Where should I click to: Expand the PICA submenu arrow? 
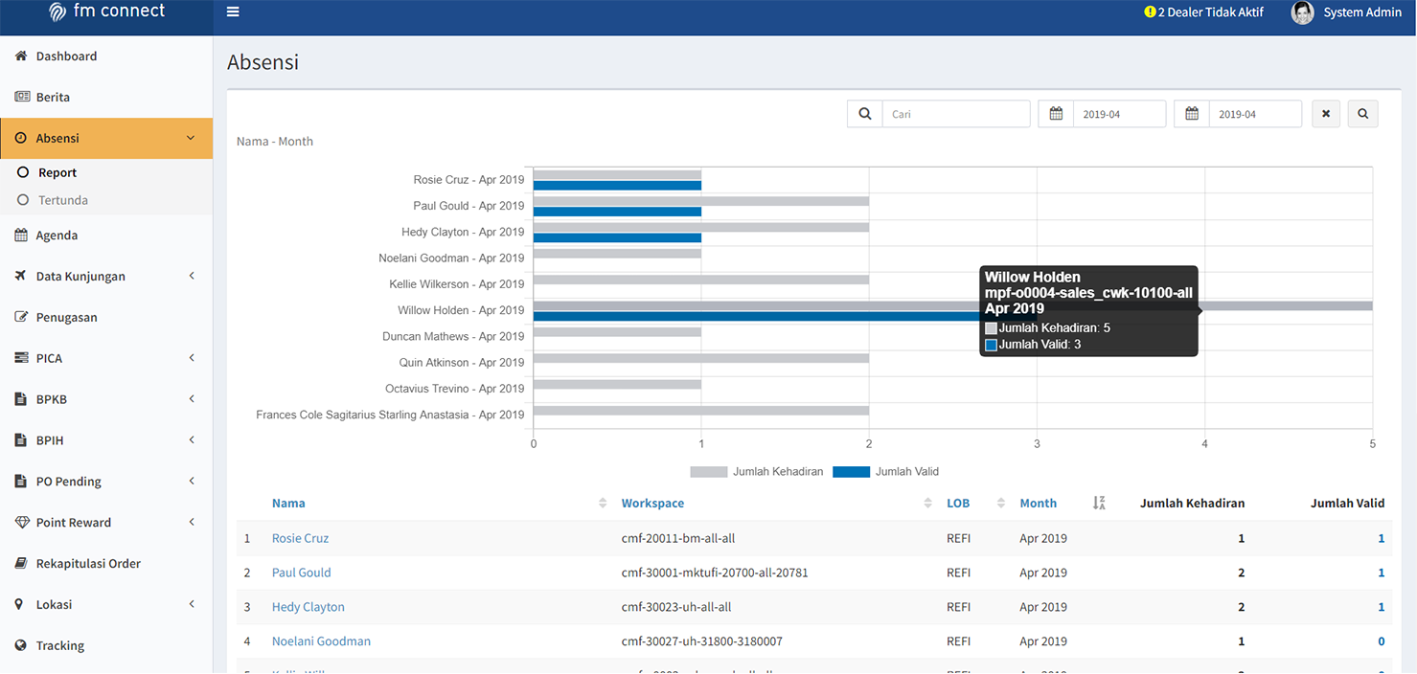tap(192, 358)
